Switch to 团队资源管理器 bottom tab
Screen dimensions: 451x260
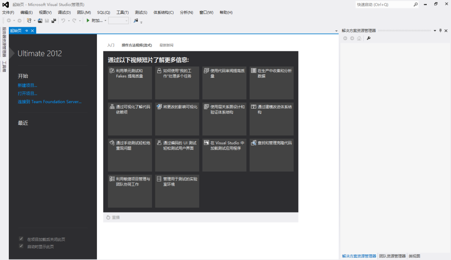[x=392, y=256]
